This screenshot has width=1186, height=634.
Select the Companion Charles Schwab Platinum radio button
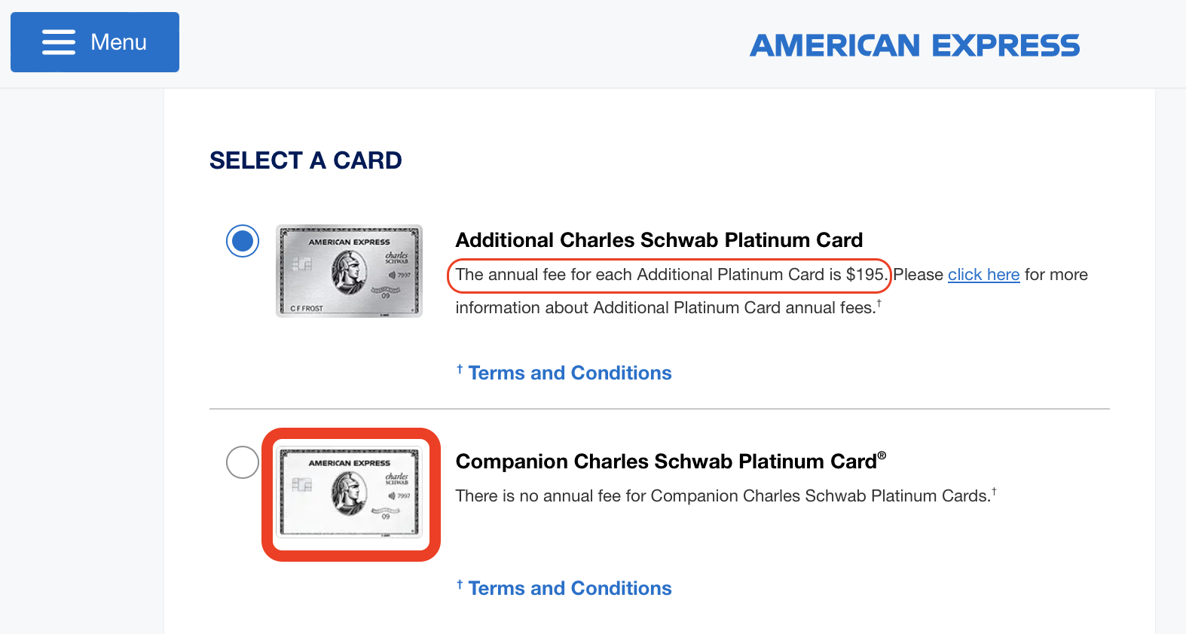pos(243,462)
